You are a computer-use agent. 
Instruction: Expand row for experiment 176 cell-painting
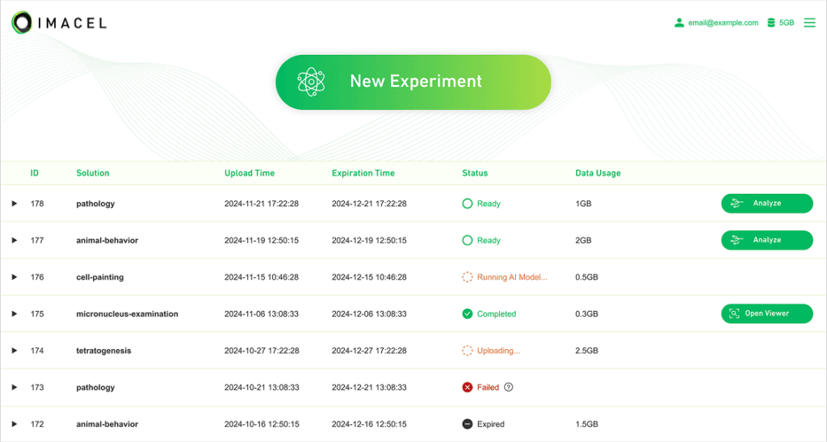pyautogui.click(x=14, y=277)
